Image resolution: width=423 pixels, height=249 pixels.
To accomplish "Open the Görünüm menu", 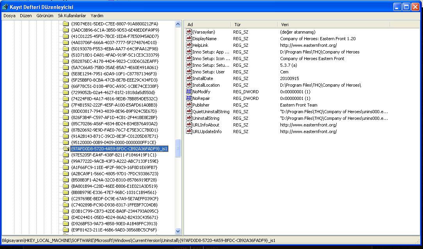I will [45, 16].
